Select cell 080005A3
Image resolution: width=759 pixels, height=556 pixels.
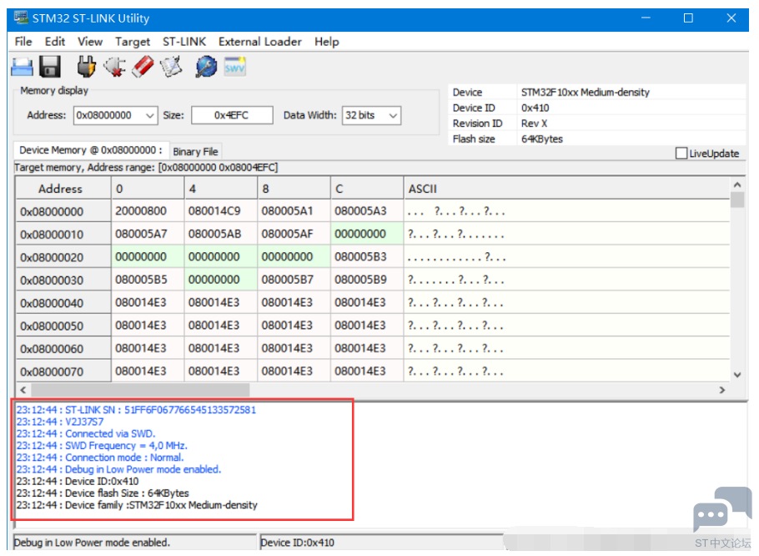367,211
